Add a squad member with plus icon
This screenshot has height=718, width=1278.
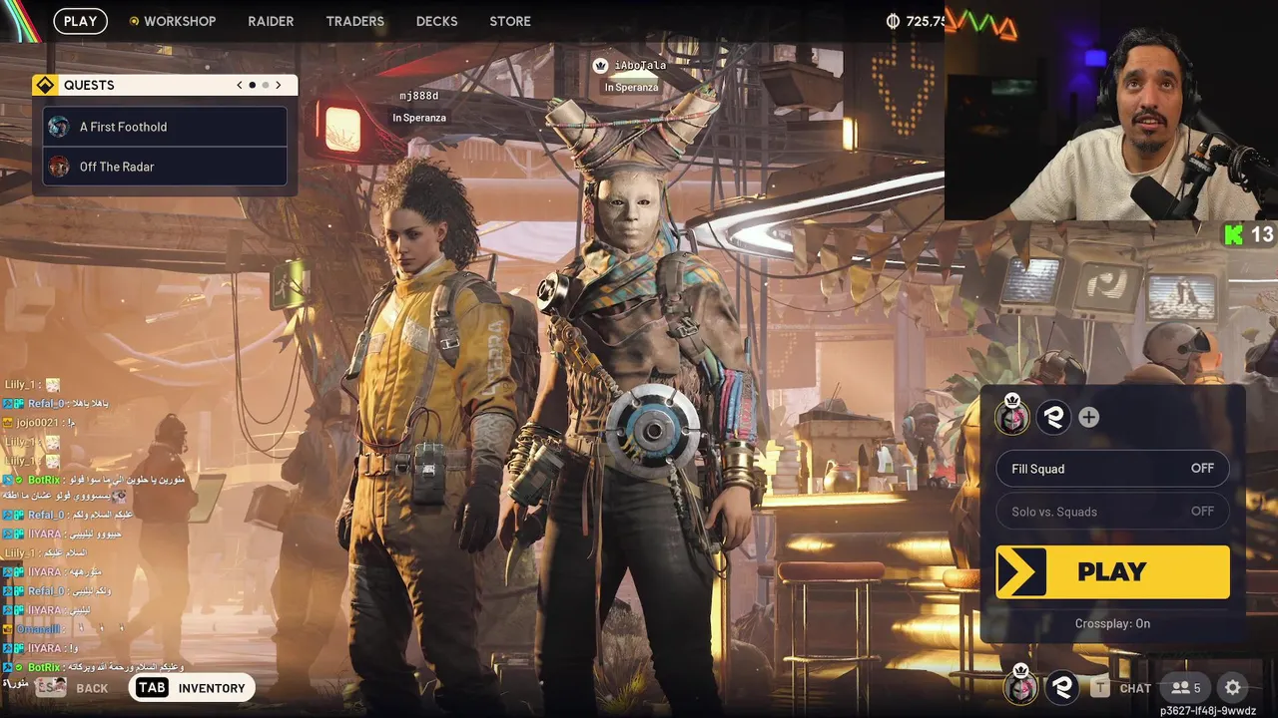coord(1088,418)
